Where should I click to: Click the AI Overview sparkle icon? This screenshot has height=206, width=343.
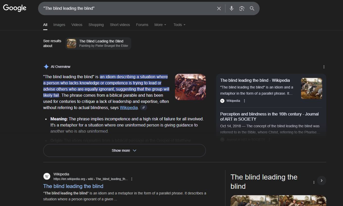pyautogui.click(x=46, y=67)
